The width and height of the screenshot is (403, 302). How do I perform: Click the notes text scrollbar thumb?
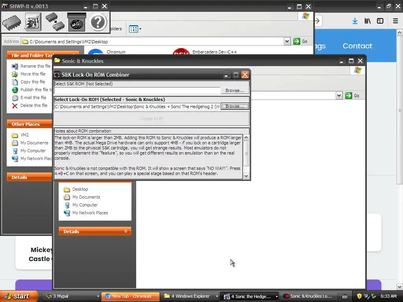coord(246,153)
